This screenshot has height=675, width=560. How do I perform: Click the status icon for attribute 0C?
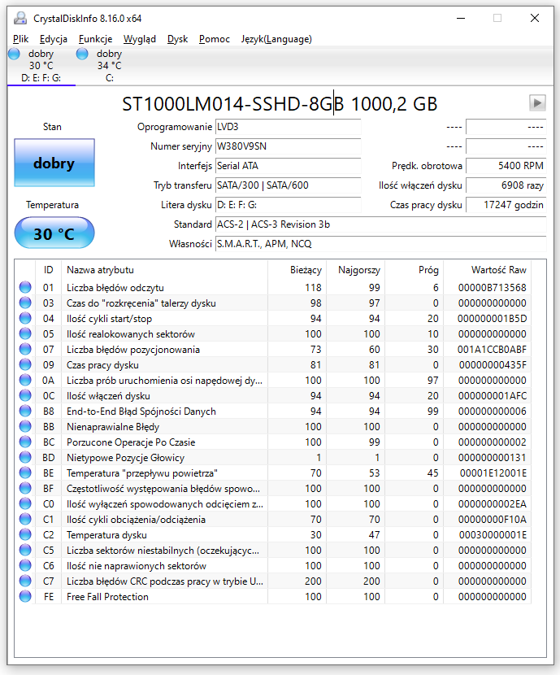coord(25,395)
